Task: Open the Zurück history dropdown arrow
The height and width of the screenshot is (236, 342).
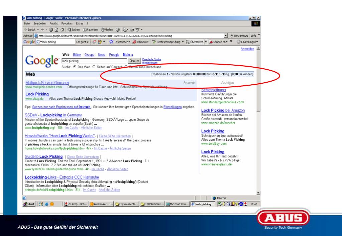Action: [38, 30]
